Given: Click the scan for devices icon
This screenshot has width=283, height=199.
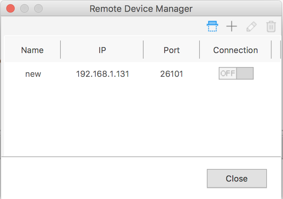Looking at the screenshot, I should coord(212,27).
